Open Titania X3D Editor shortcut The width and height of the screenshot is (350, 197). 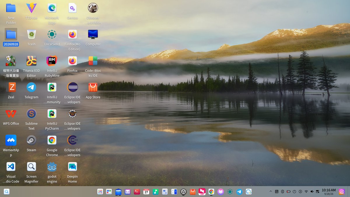pos(32,61)
